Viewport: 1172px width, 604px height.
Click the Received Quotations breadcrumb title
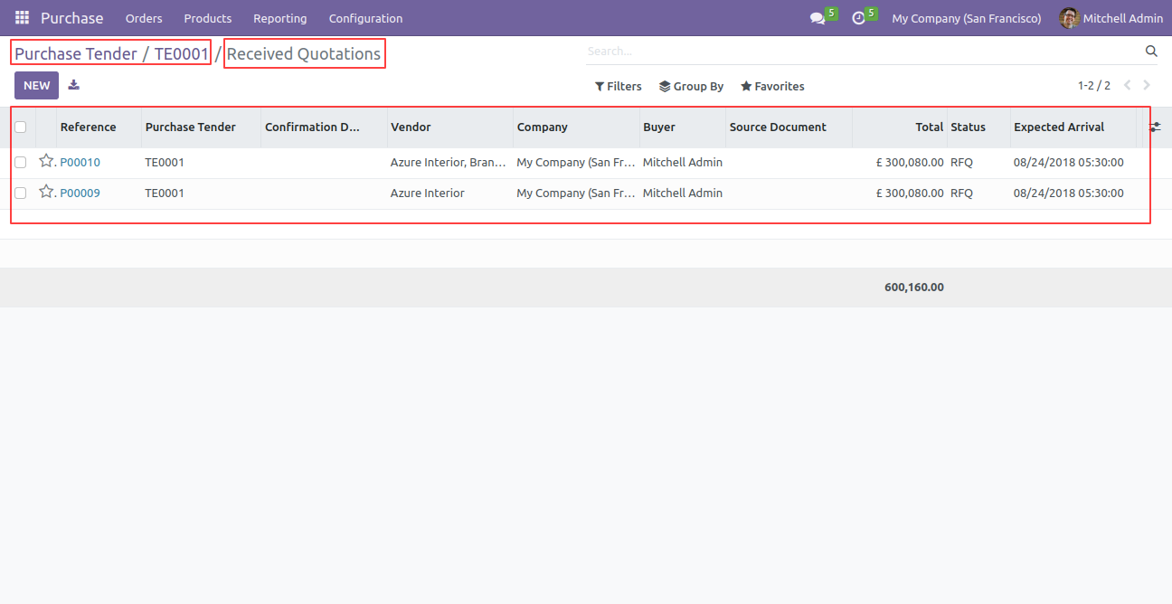click(304, 54)
